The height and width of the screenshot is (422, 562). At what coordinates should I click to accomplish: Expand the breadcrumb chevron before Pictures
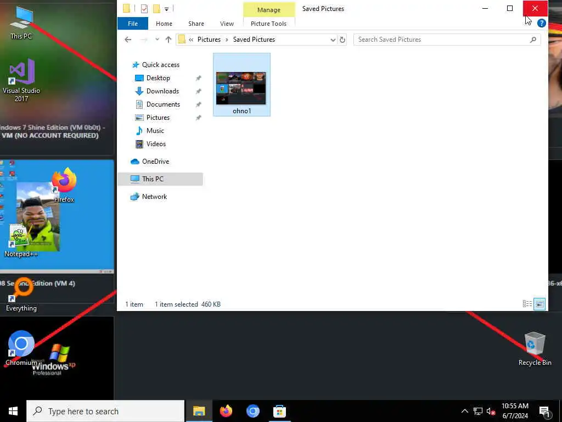point(191,40)
